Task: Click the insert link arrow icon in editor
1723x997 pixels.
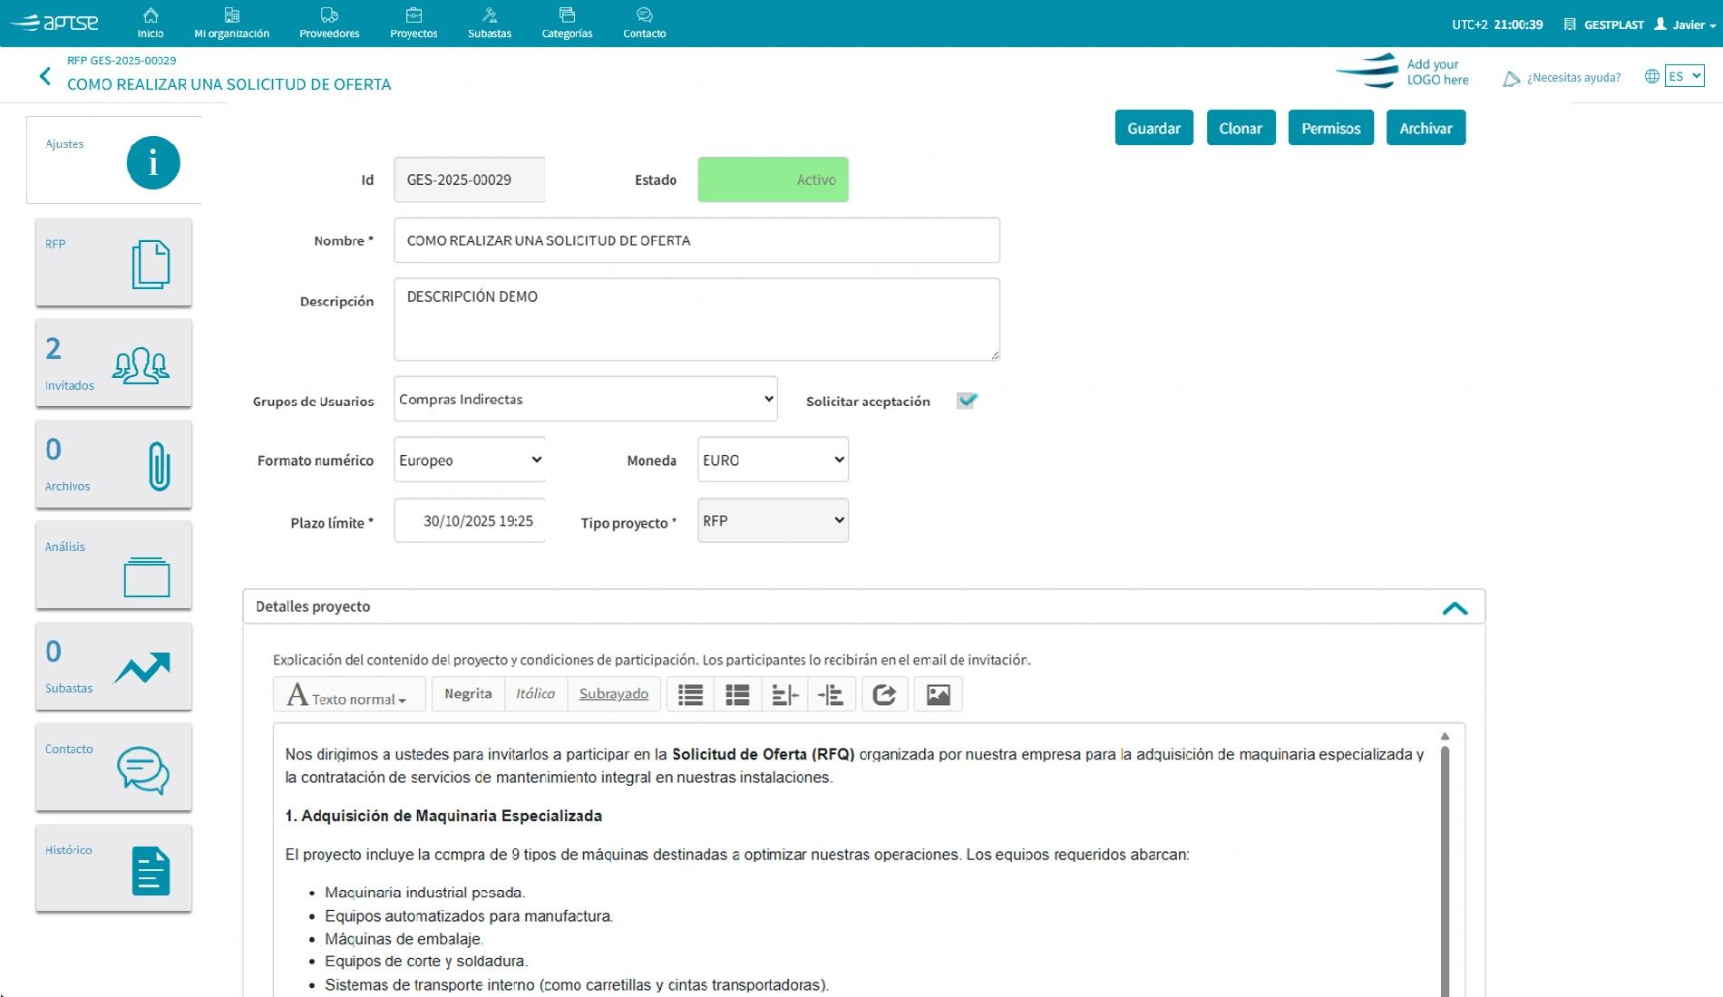Action: [884, 694]
